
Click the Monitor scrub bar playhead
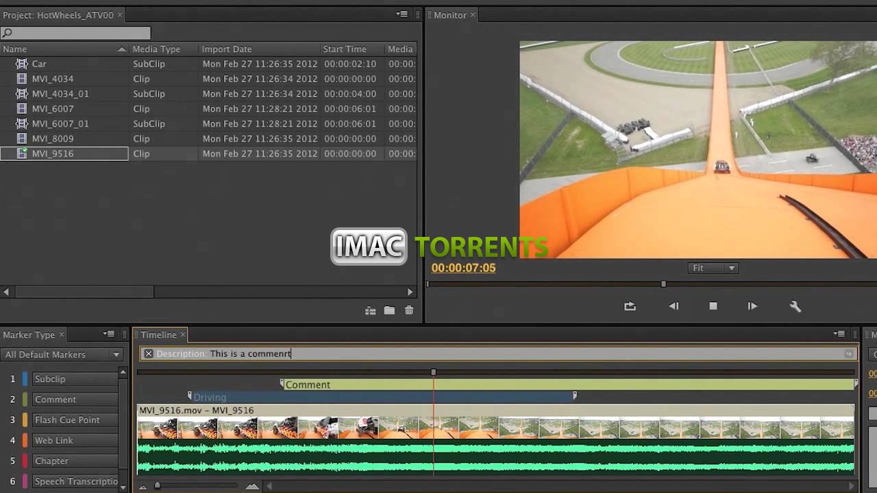pyautogui.click(x=663, y=283)
